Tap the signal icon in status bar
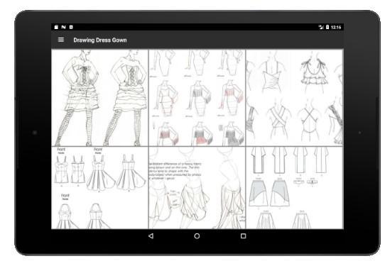This screenshot has height=261, width=385. 321,27
